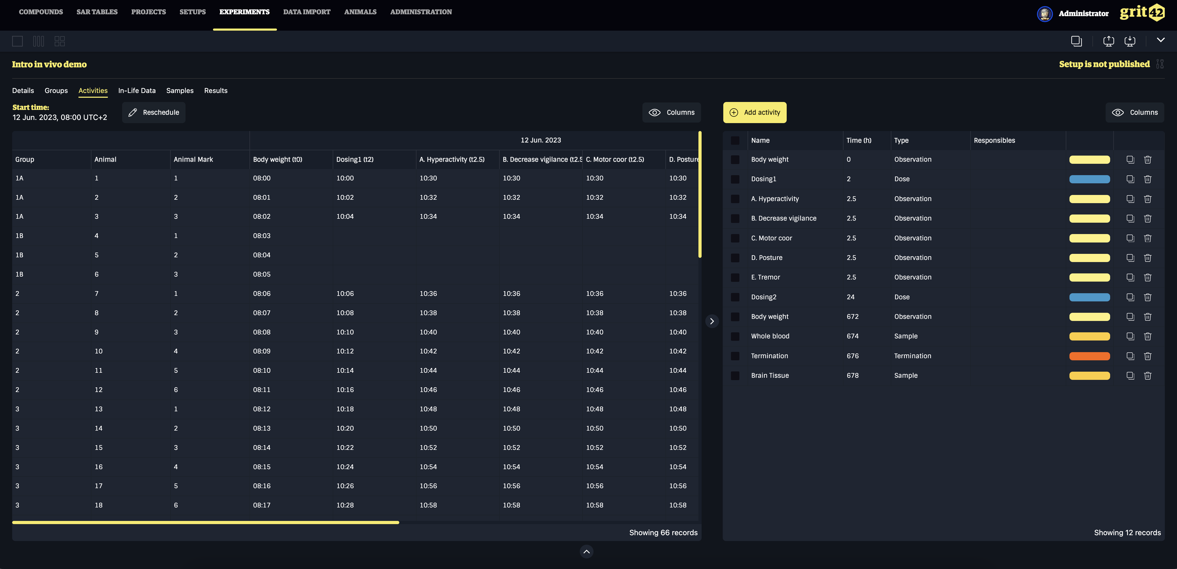Switch to single panel layout icon
This screenshot has width=1177, height=569.
(17, 41)
